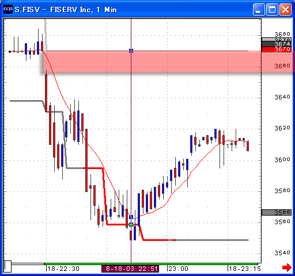
Task: Click the 18-22:30 time axis label
Action: click(x=63, y=269)
